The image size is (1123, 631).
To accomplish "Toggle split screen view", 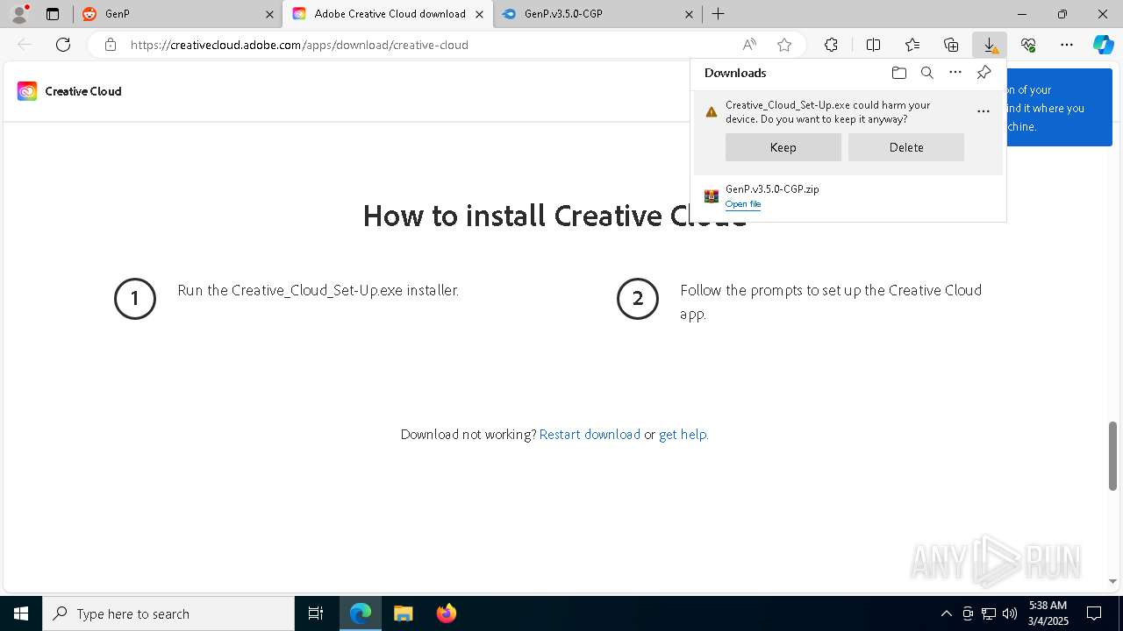I will (873, 45).
